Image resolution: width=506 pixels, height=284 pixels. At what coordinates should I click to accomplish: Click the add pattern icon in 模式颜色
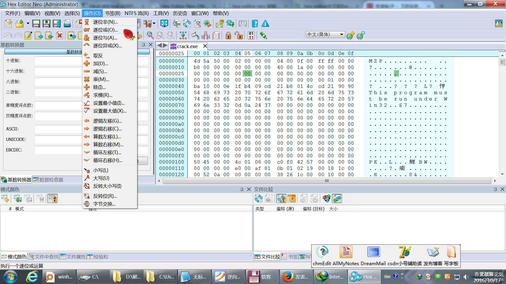click(x=5, y=199)
